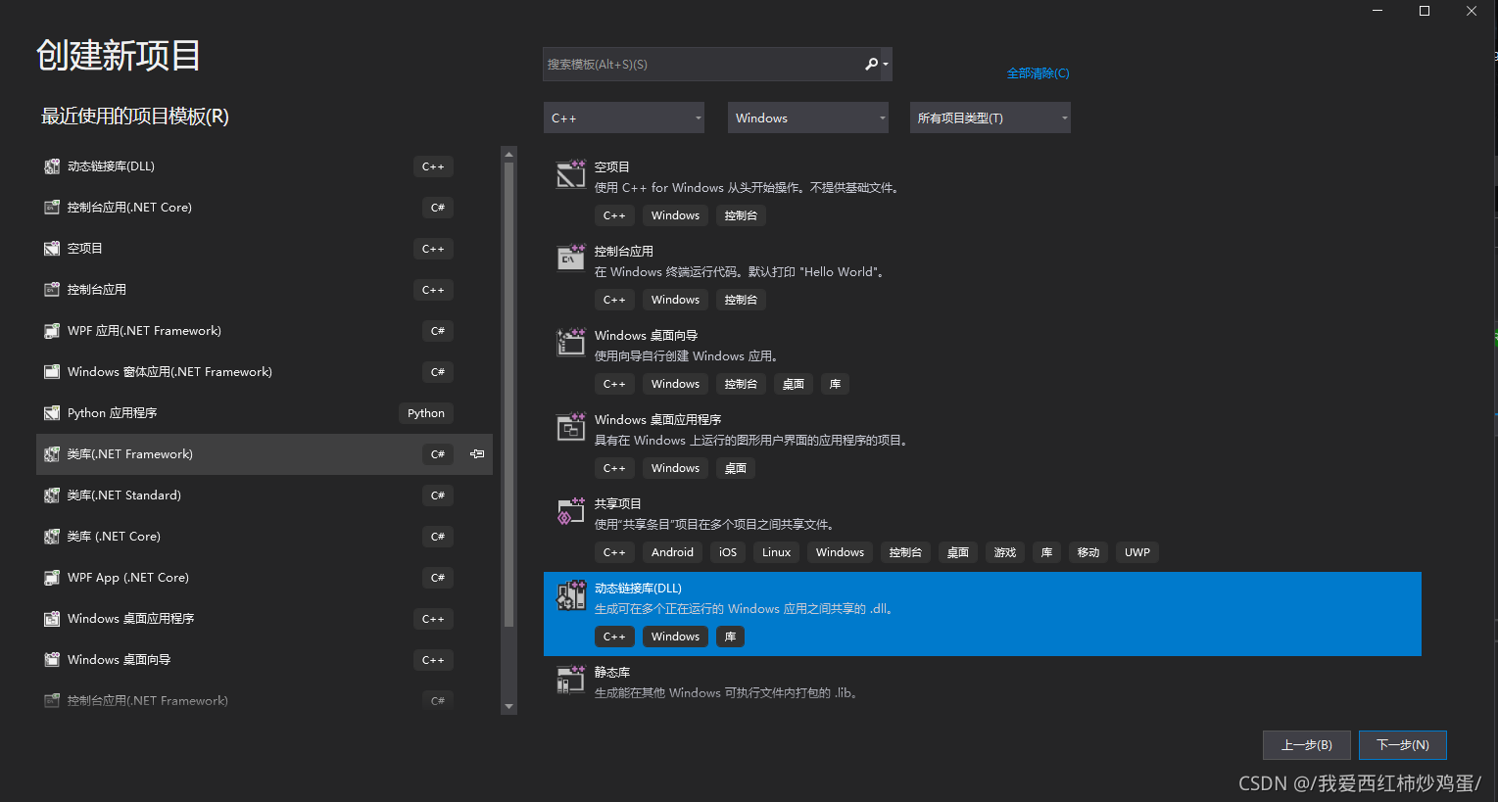Expand the search options arrow next to magnifier
The height and width of the screenshot is (802, 1498).
(x=886, y=65)
